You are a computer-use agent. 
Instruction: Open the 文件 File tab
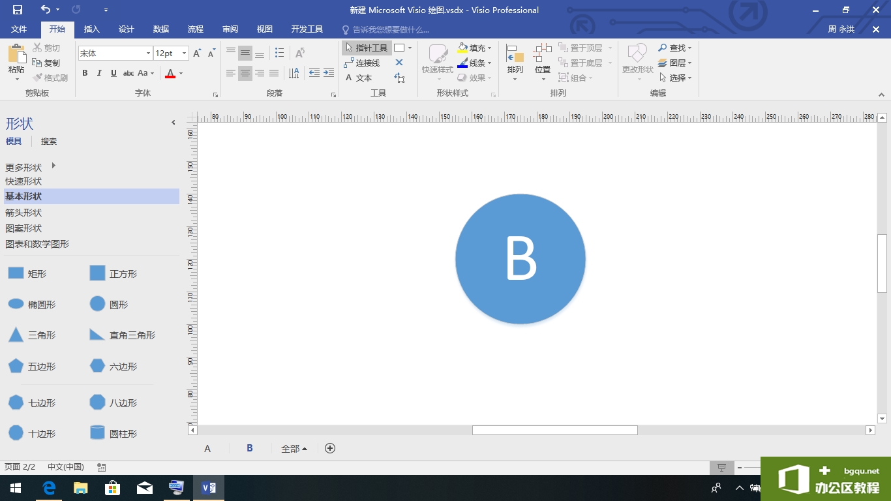[19, 29]
